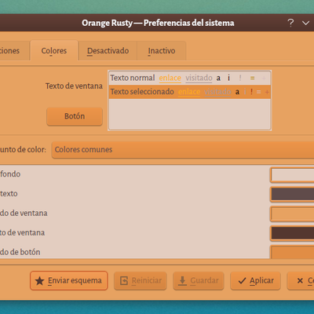Open the texto color swatch
The height and width of the screenshot is (314, 314).
tap(292, 195)
